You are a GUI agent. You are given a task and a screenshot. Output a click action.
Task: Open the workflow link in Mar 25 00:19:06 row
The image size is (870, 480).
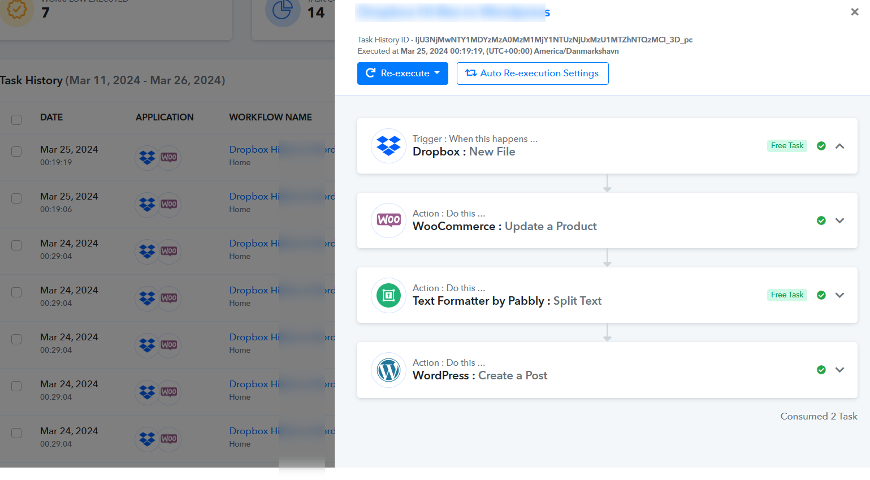coord(282,196)
